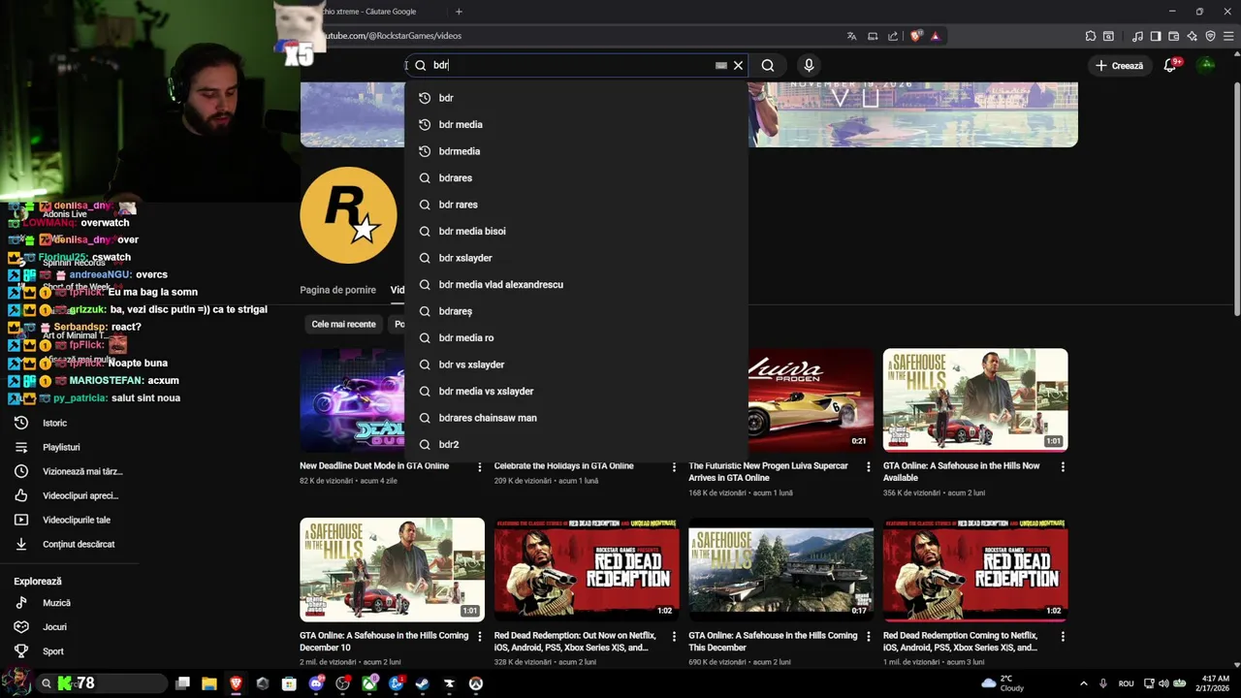Select the 'bdr' history suggestion
The height and width of the screenshot is (698, 1241).
point(576,98)
